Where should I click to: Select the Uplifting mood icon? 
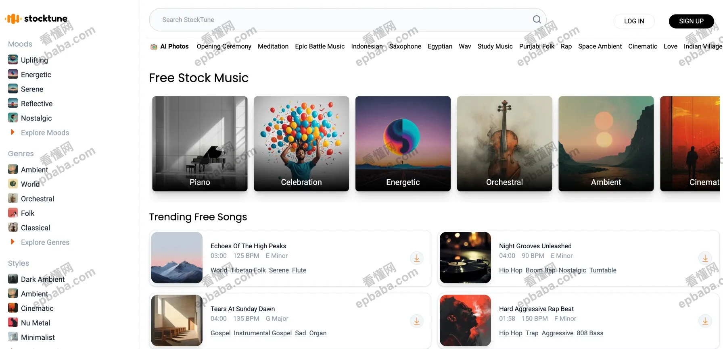13,60
